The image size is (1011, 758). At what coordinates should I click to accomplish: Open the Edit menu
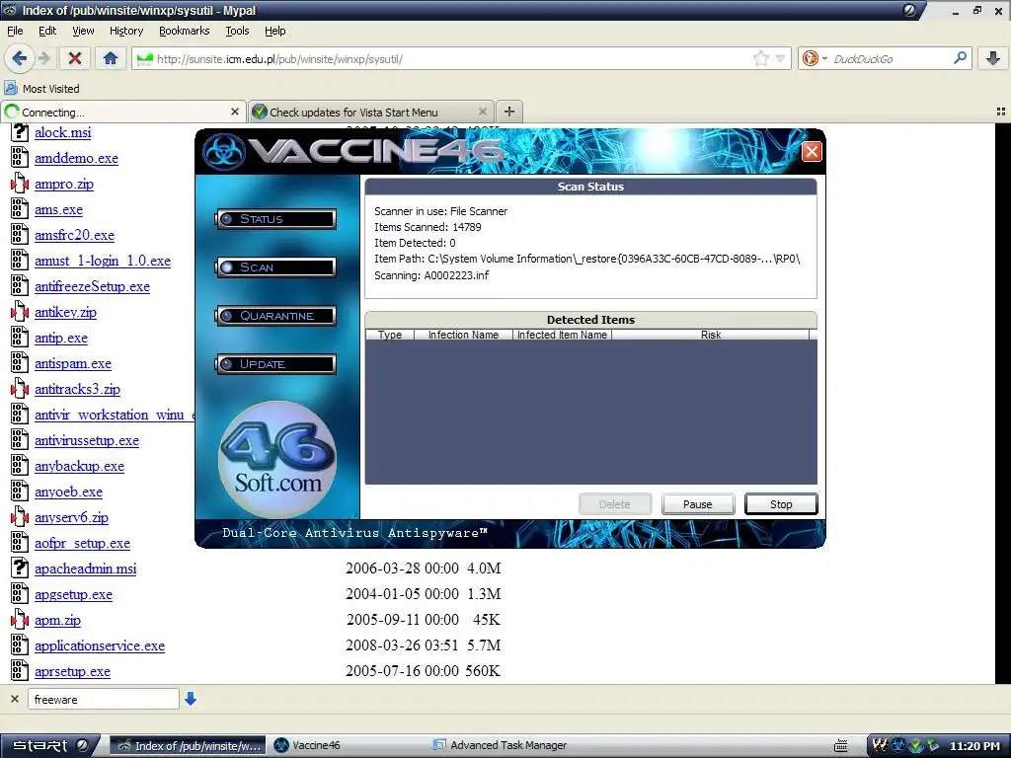click(x=47, y=31)
